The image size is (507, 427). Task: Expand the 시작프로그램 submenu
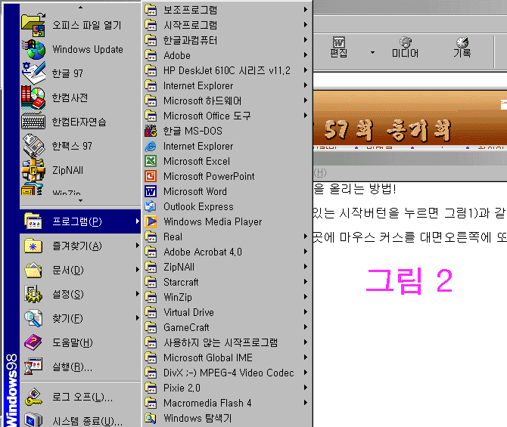pyautogui.click(x=228, y=25)
